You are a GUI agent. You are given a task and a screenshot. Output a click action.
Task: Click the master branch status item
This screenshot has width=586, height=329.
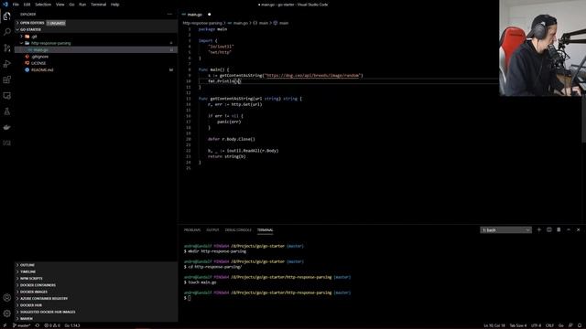[x=22, y=325]
